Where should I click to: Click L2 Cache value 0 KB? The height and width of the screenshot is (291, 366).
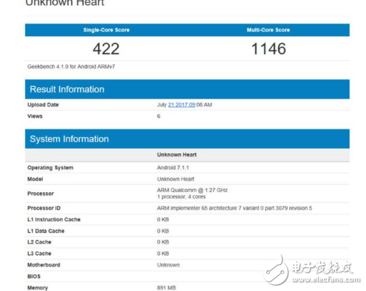(x=163, y=242)
